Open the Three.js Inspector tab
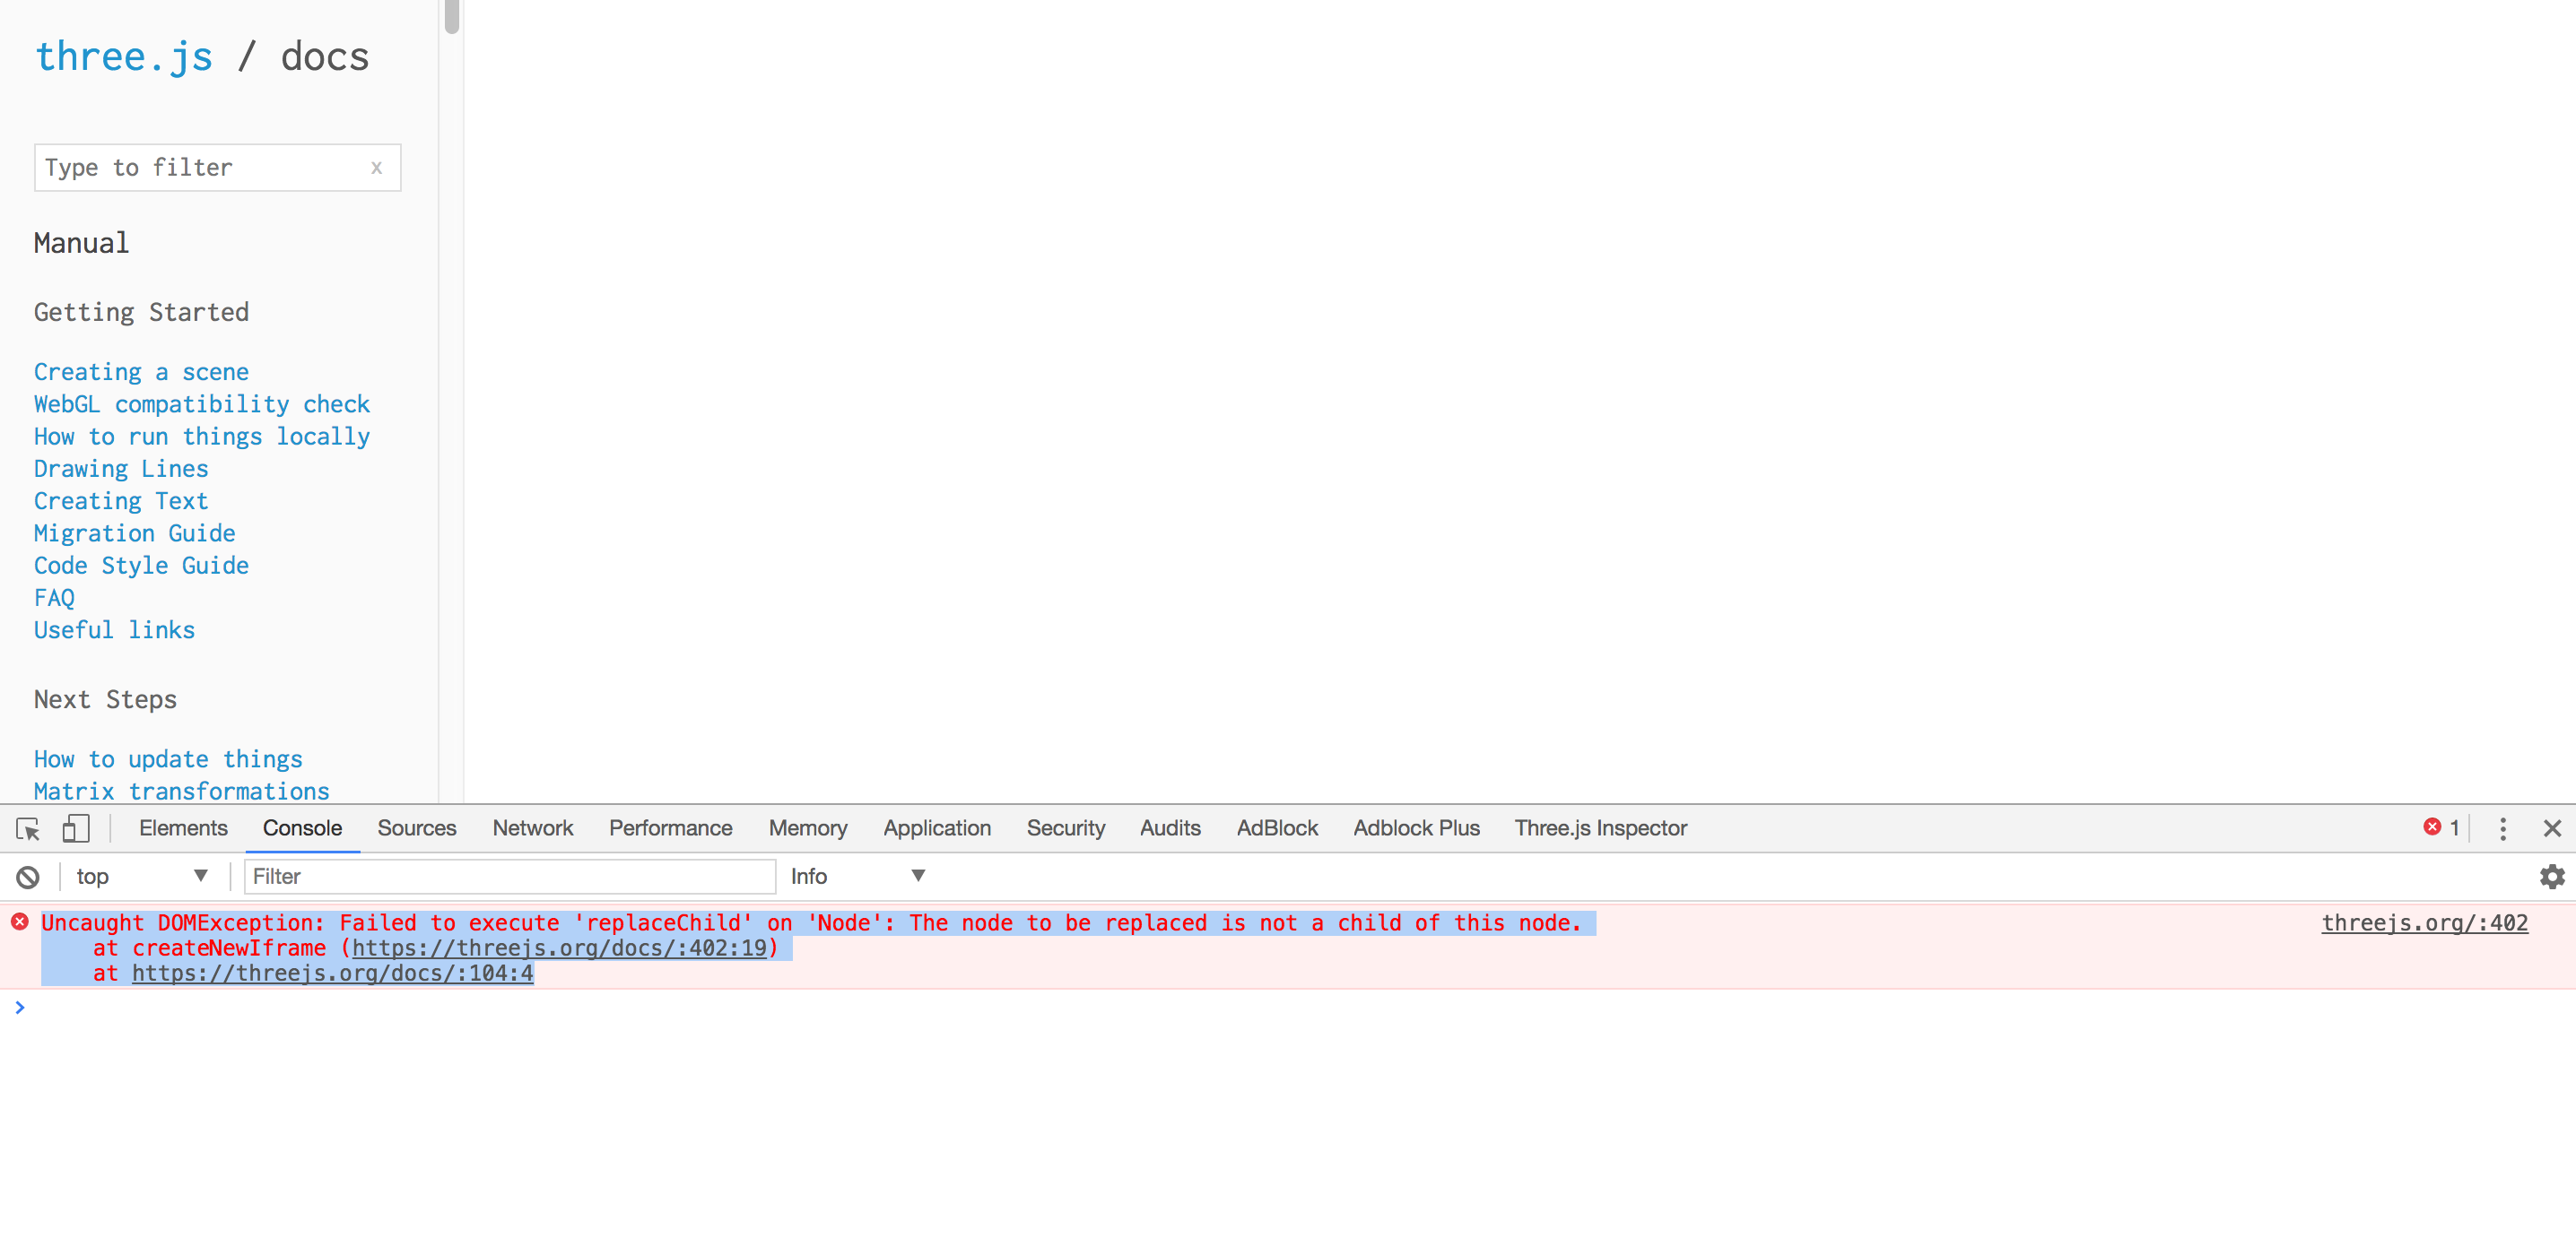 tap(1600, 828)
